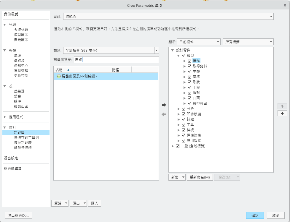Click the 確定 button

255,215
